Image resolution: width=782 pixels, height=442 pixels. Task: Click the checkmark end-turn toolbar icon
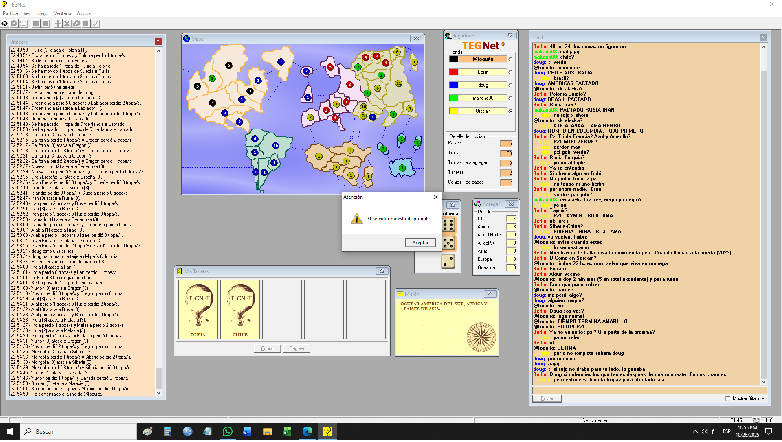[95, 24]
